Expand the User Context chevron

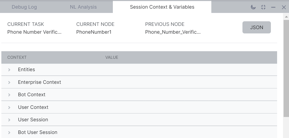tap(9, 107)
